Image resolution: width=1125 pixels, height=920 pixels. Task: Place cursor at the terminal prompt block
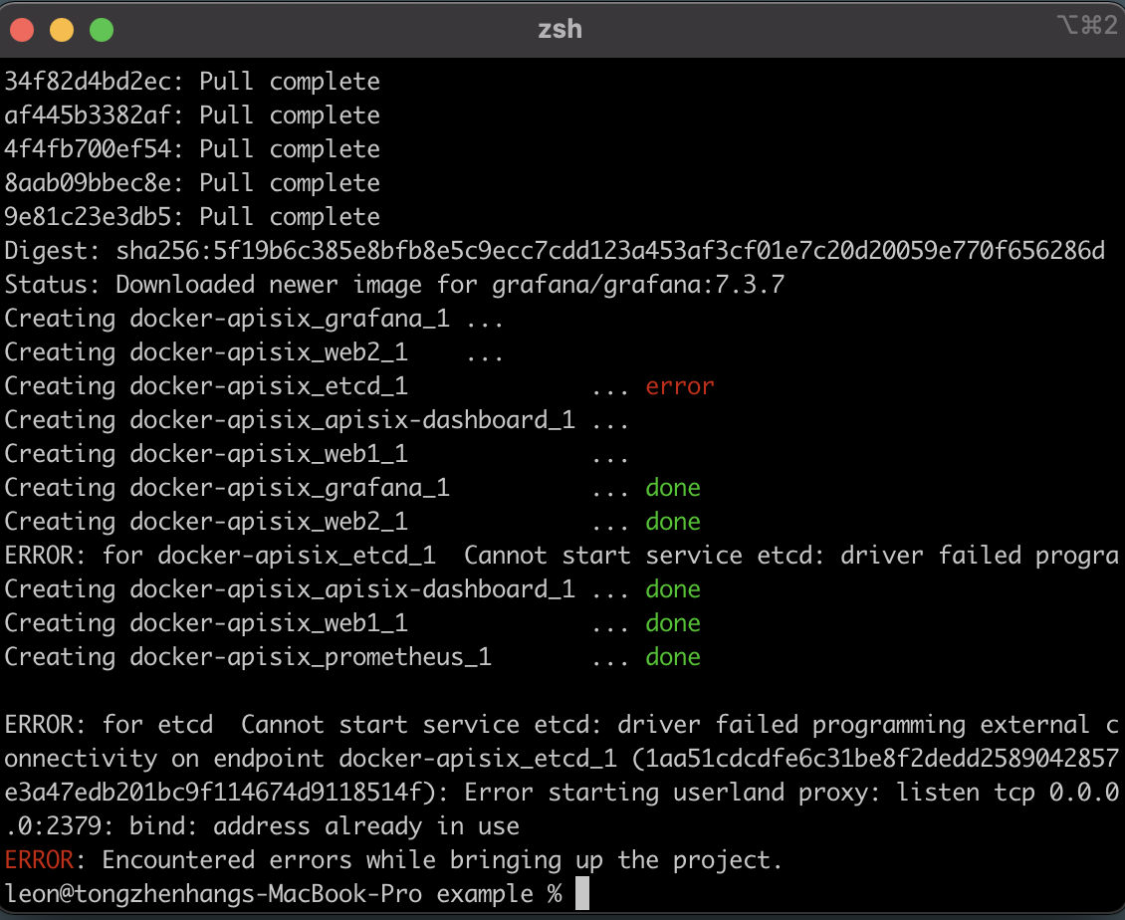[x=582, y=893]
